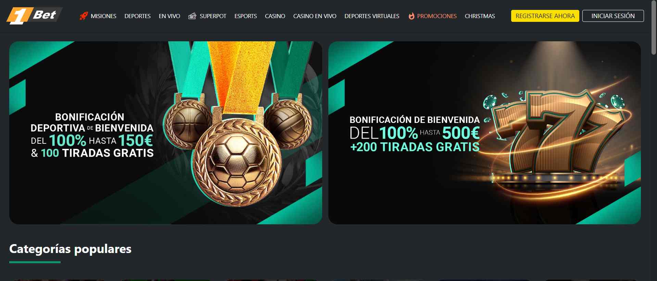657x281 pixels.
Task: Open the casino 500€ welcome bonus banner
Action: tap(484, 133)
